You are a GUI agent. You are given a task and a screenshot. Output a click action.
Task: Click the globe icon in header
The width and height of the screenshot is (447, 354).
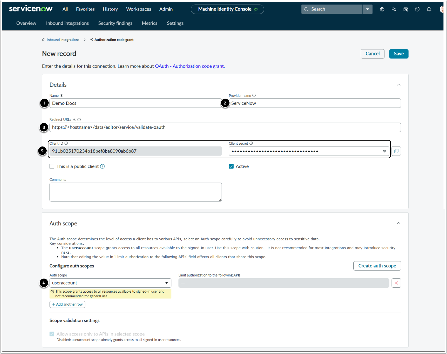click(x=382, y=9)
